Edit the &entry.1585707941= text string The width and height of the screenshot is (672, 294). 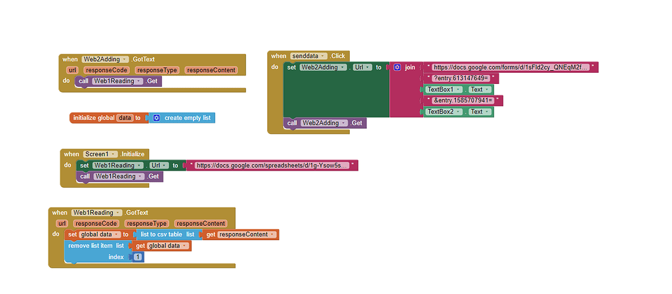(463, 101)
